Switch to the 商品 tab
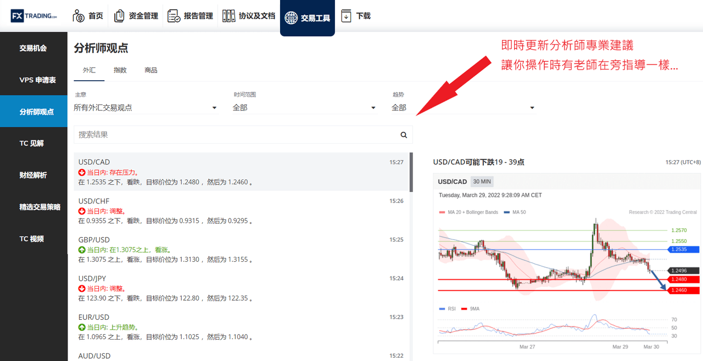The image size is (703, 361). pyautogui.click(x=151, y=70)
